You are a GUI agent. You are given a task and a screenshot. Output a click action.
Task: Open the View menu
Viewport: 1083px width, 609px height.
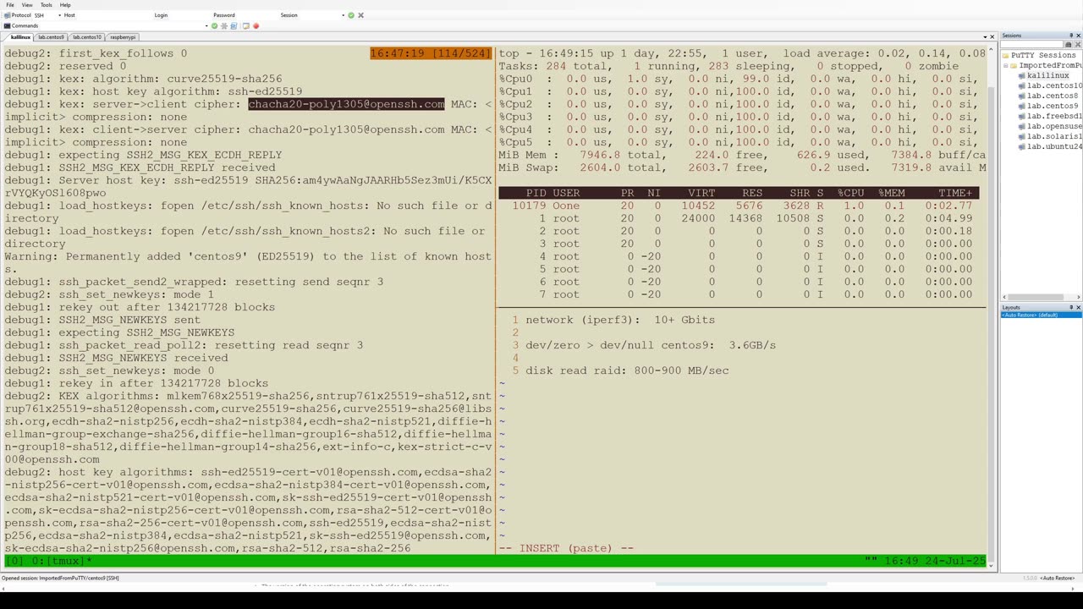(x=27, y=5)
